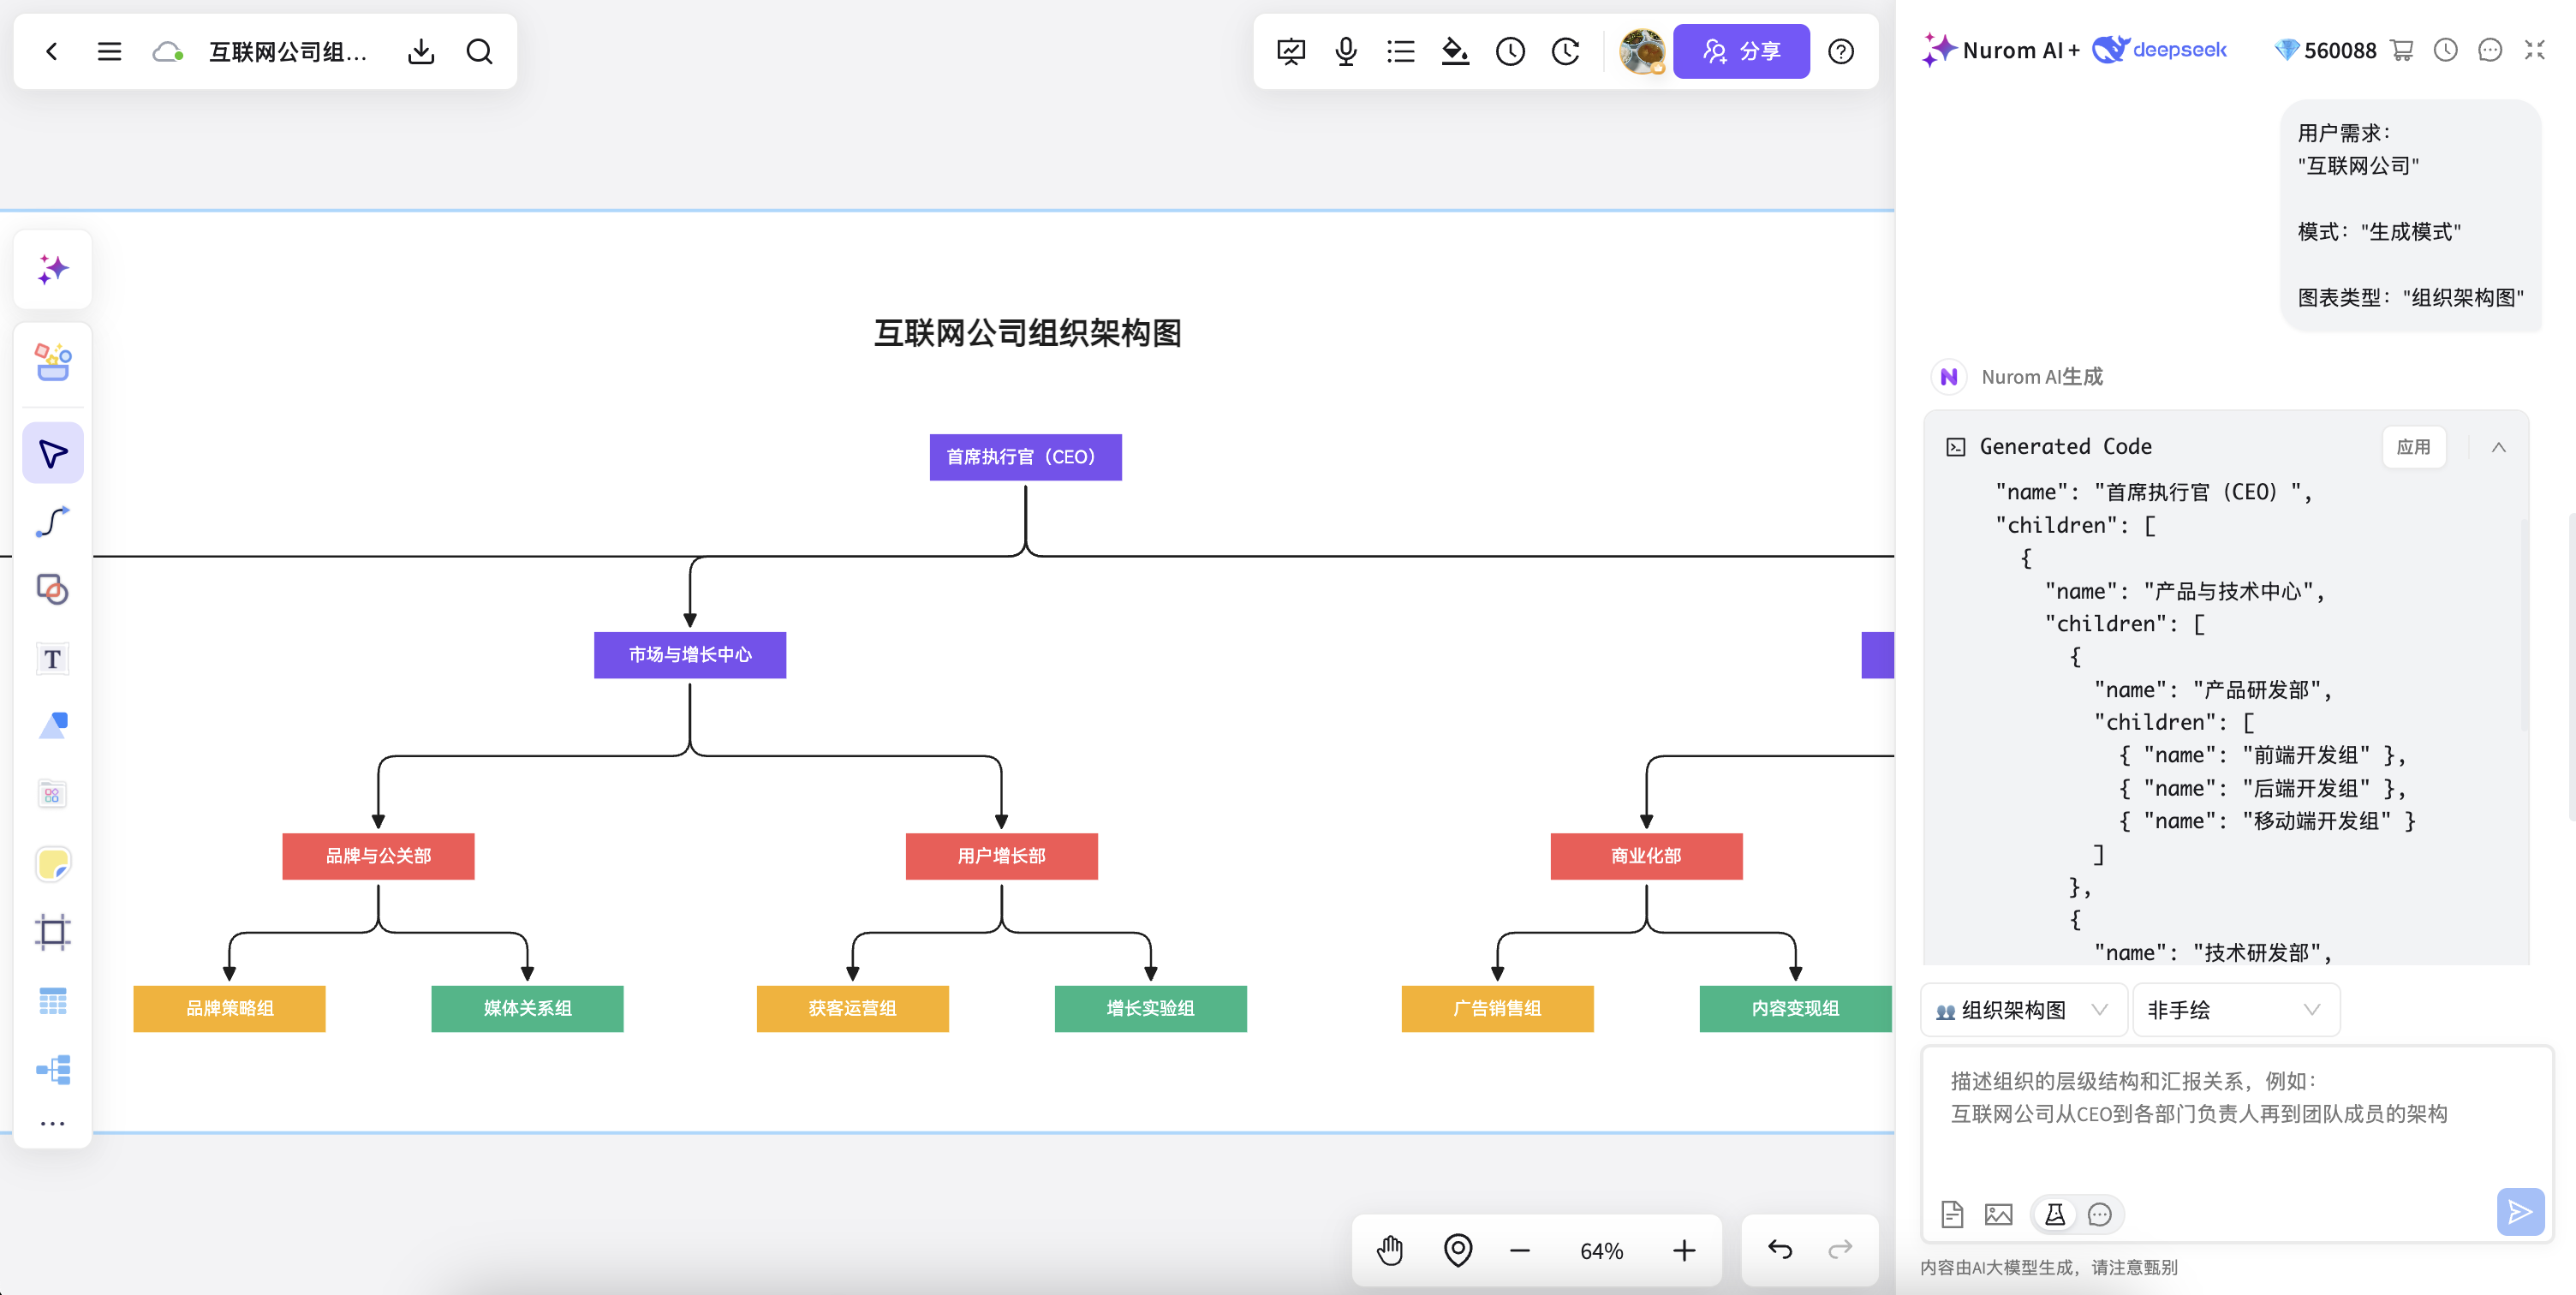2576x1295 pixels.
Task: Click the user avatar
Action: 1642,51
